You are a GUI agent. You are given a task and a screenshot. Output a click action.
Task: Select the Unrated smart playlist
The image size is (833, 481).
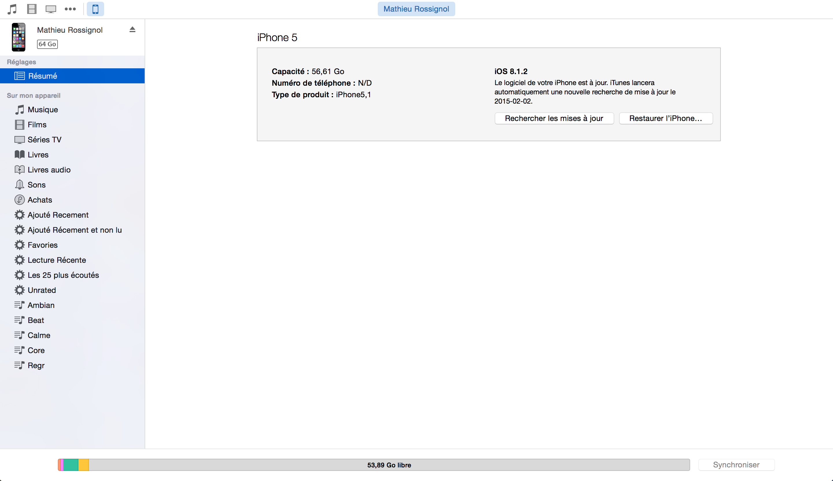click(x=72, y=290)
